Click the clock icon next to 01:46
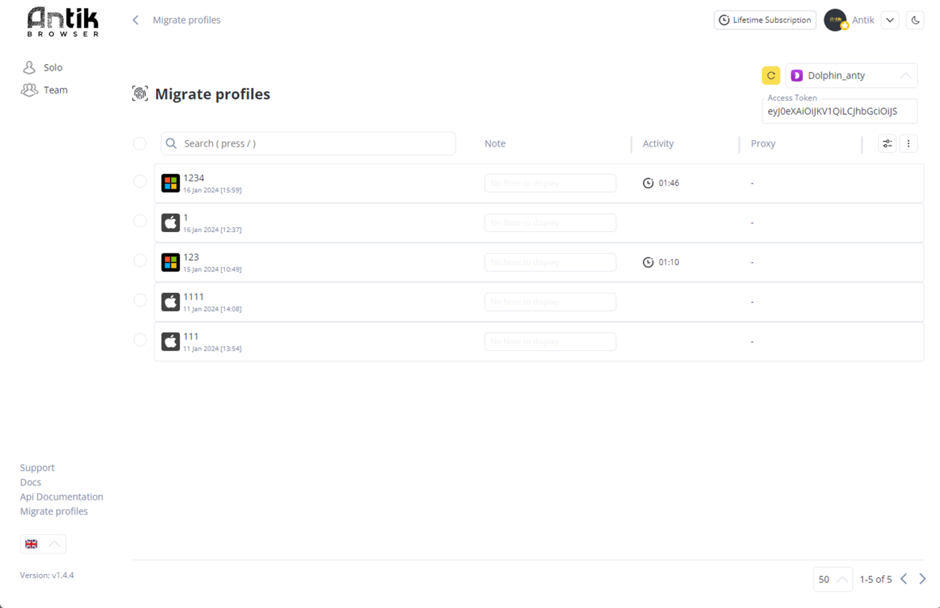Viewport: 940px width, 608px height. tap(648, 184)
